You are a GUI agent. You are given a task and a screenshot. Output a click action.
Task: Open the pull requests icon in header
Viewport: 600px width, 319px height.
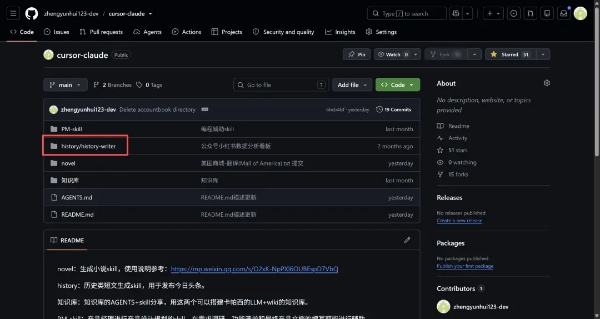(x=531, y=13)
